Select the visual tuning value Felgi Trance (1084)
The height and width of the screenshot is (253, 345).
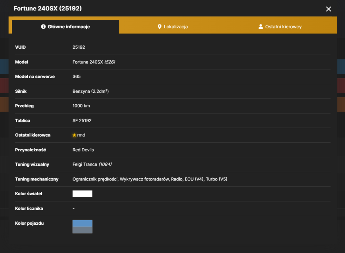pos(92,165)
